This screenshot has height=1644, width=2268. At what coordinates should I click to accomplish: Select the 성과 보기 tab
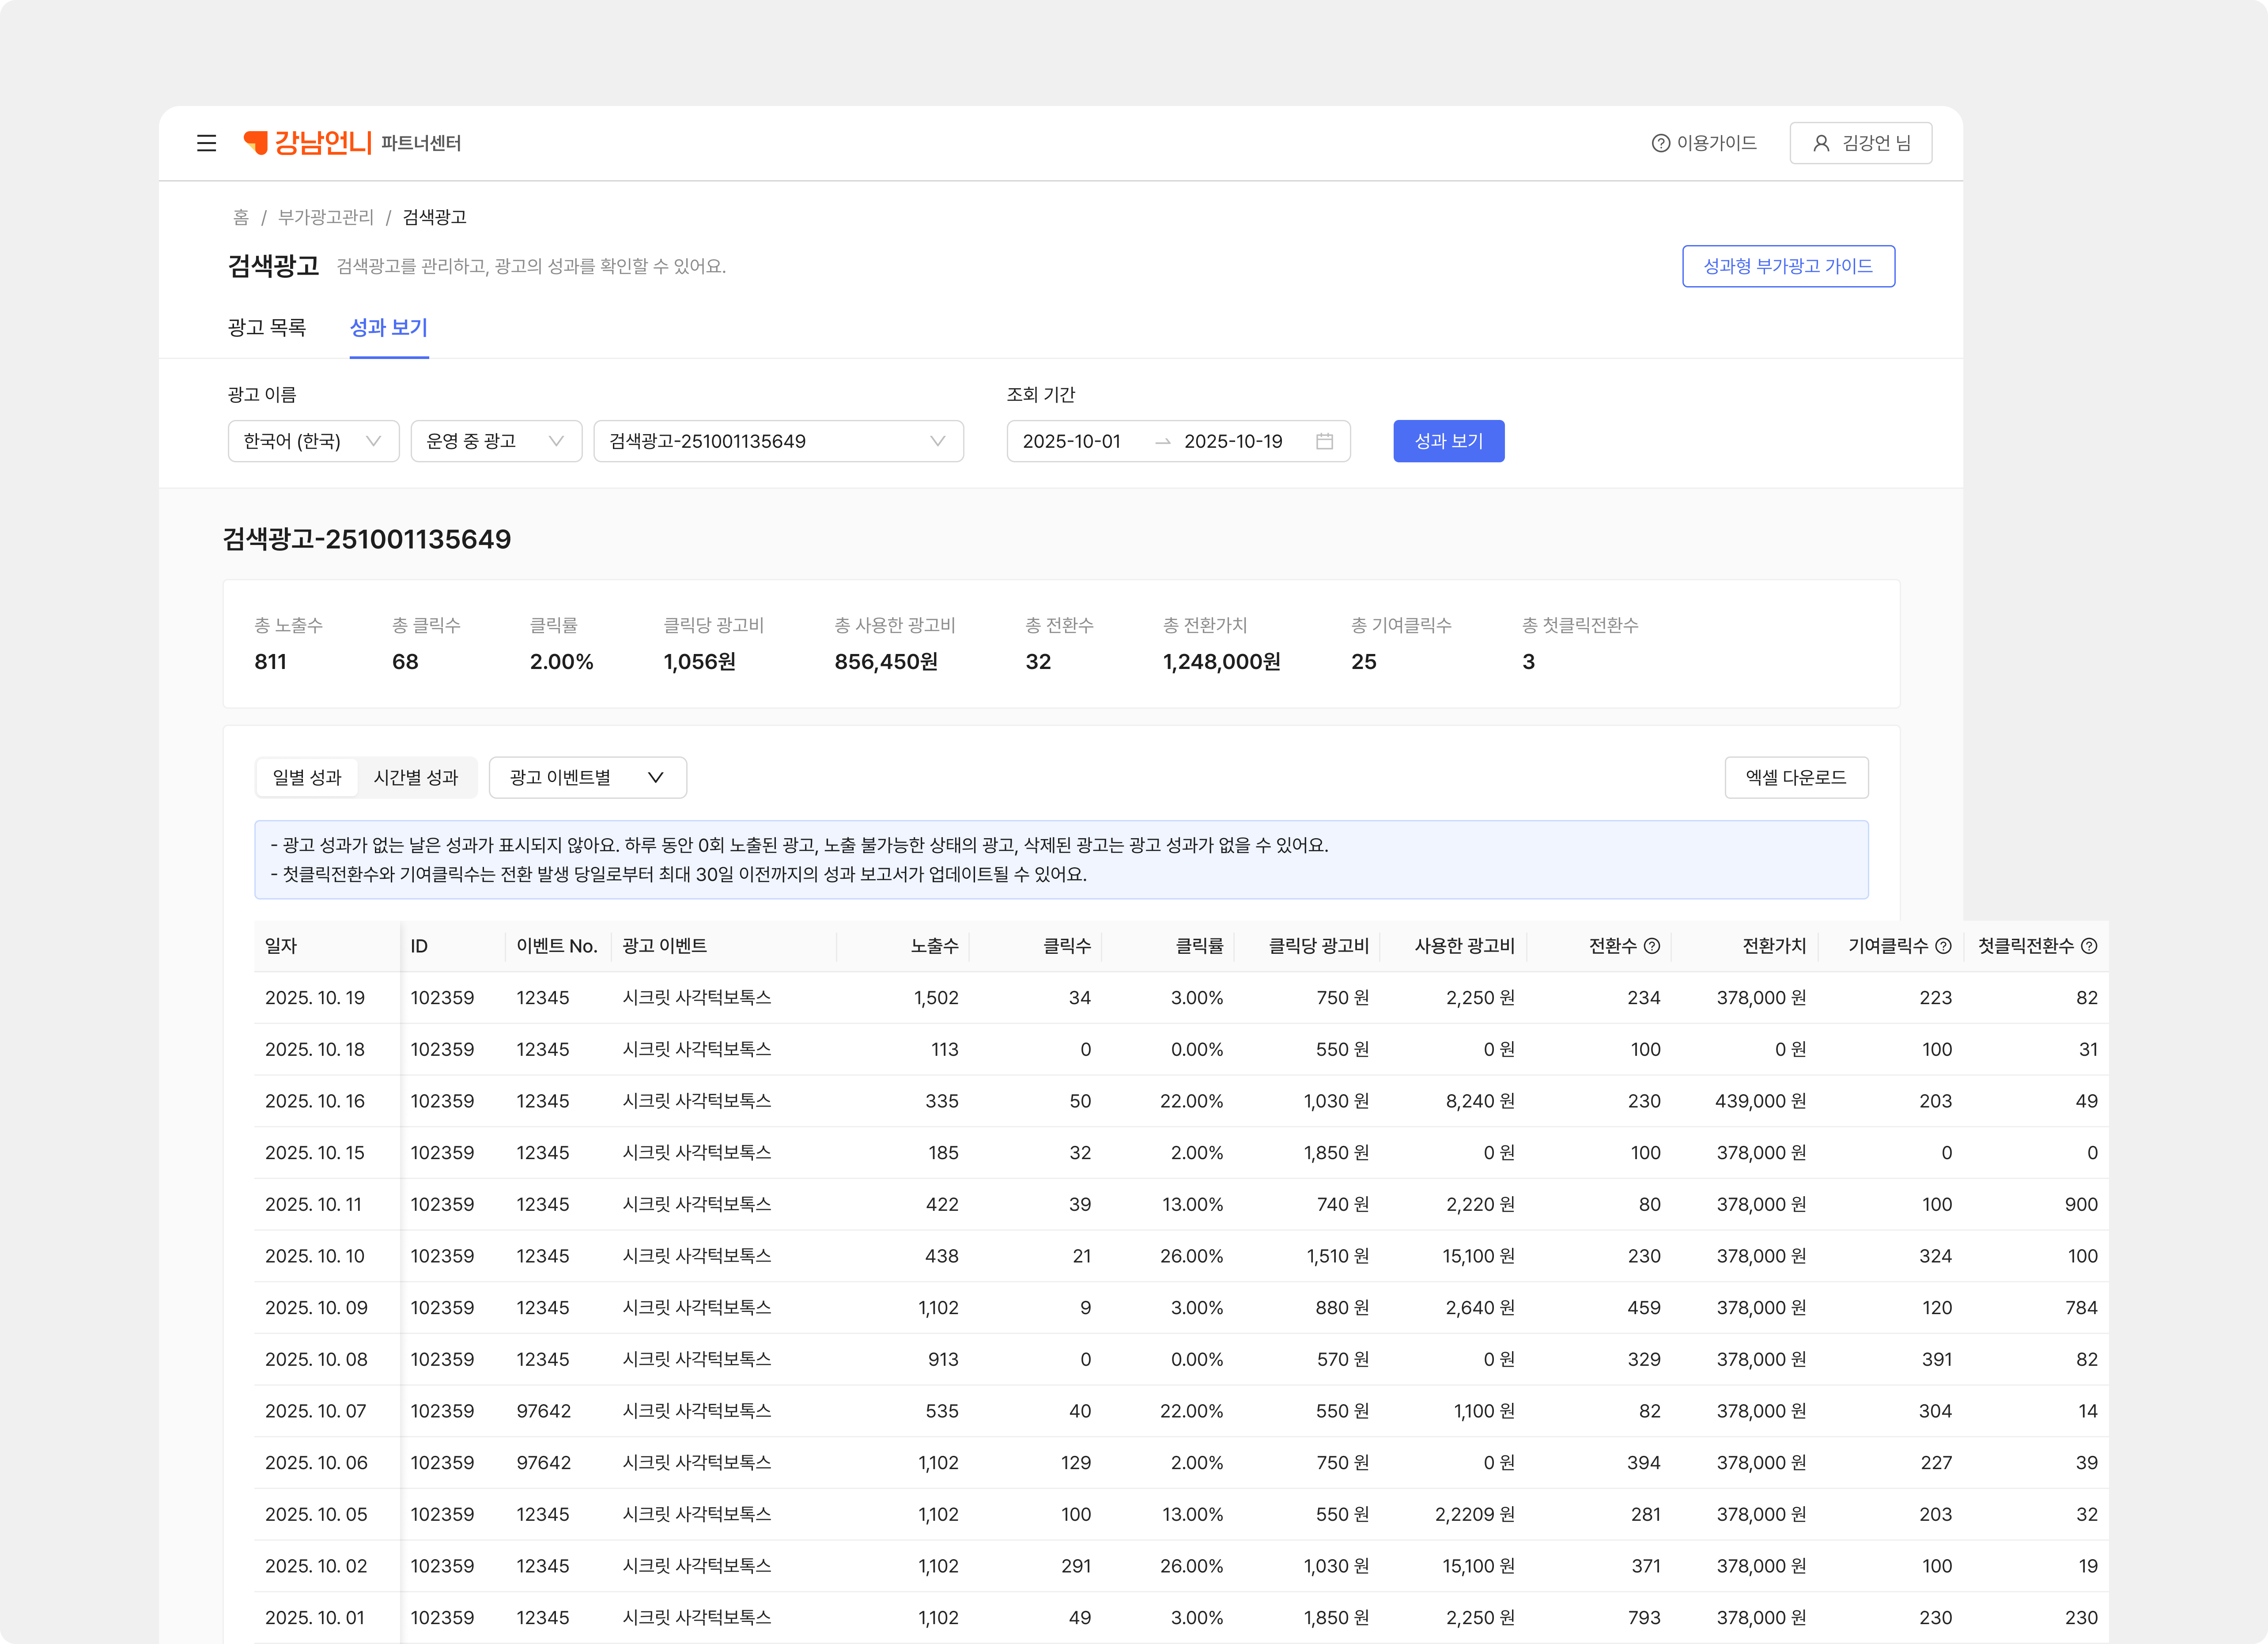click(388, 327)
